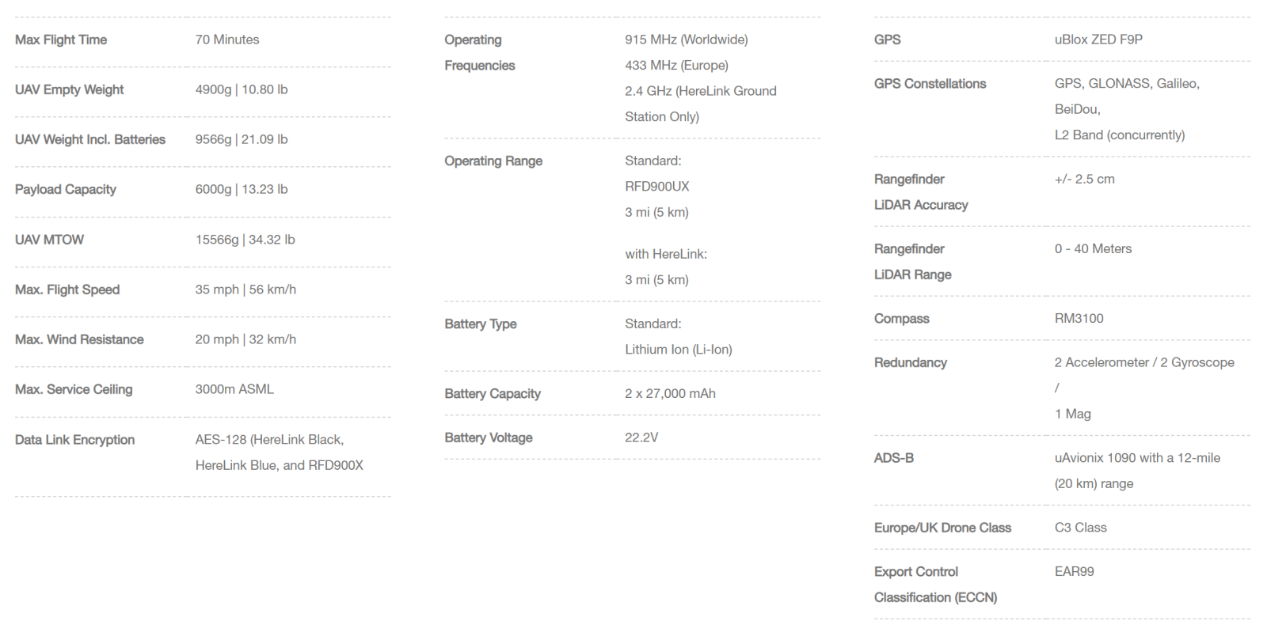Click the Max. Wind Resistance label
Image resolution: width=1267 pixels, height=636 pixels.
click(x=79, y=339)
